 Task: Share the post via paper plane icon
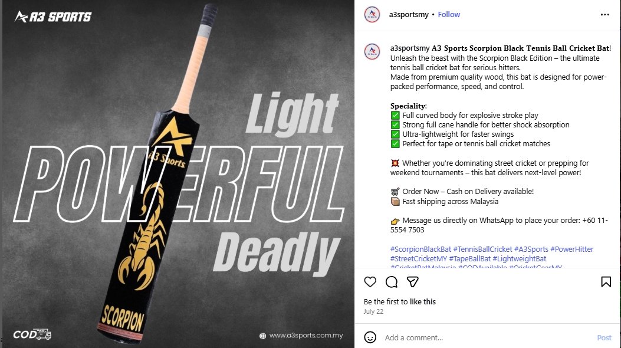click(413, 282)
